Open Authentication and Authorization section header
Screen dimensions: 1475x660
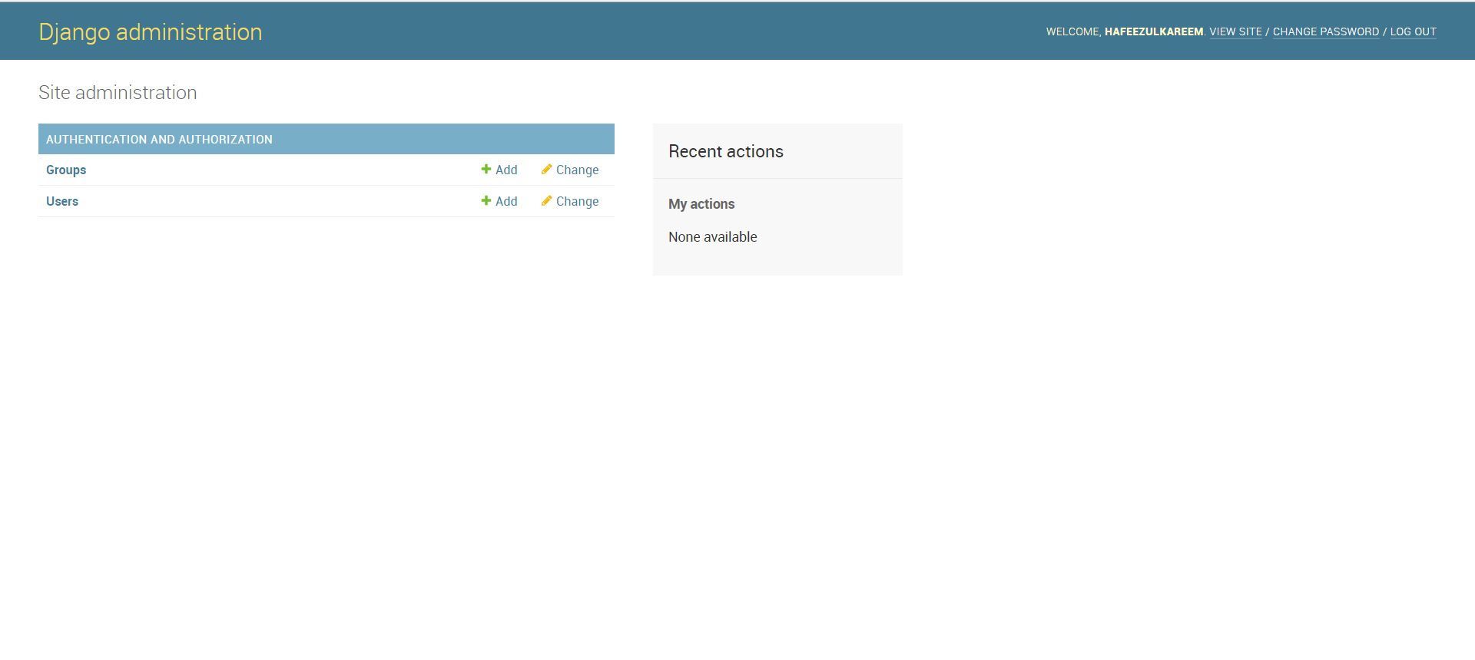click(x=159, y=140)
